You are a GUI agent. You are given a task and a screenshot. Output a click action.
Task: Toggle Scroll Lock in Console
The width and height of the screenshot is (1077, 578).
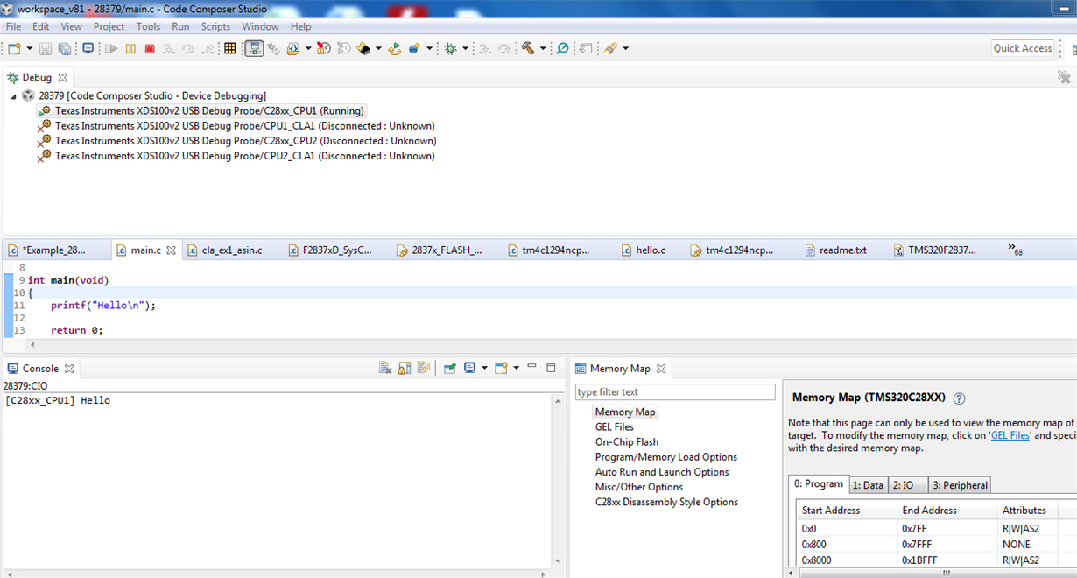(405, 369)
